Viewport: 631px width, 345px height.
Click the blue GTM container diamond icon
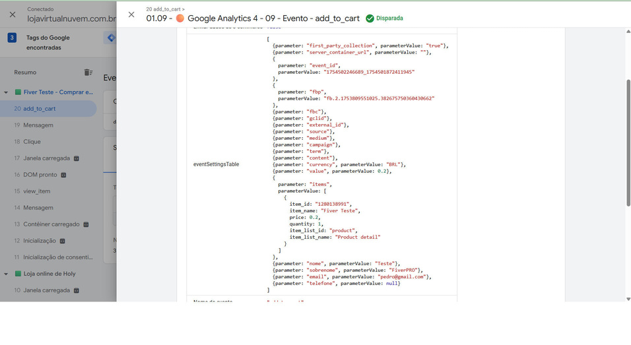click(x=111, y=38)
